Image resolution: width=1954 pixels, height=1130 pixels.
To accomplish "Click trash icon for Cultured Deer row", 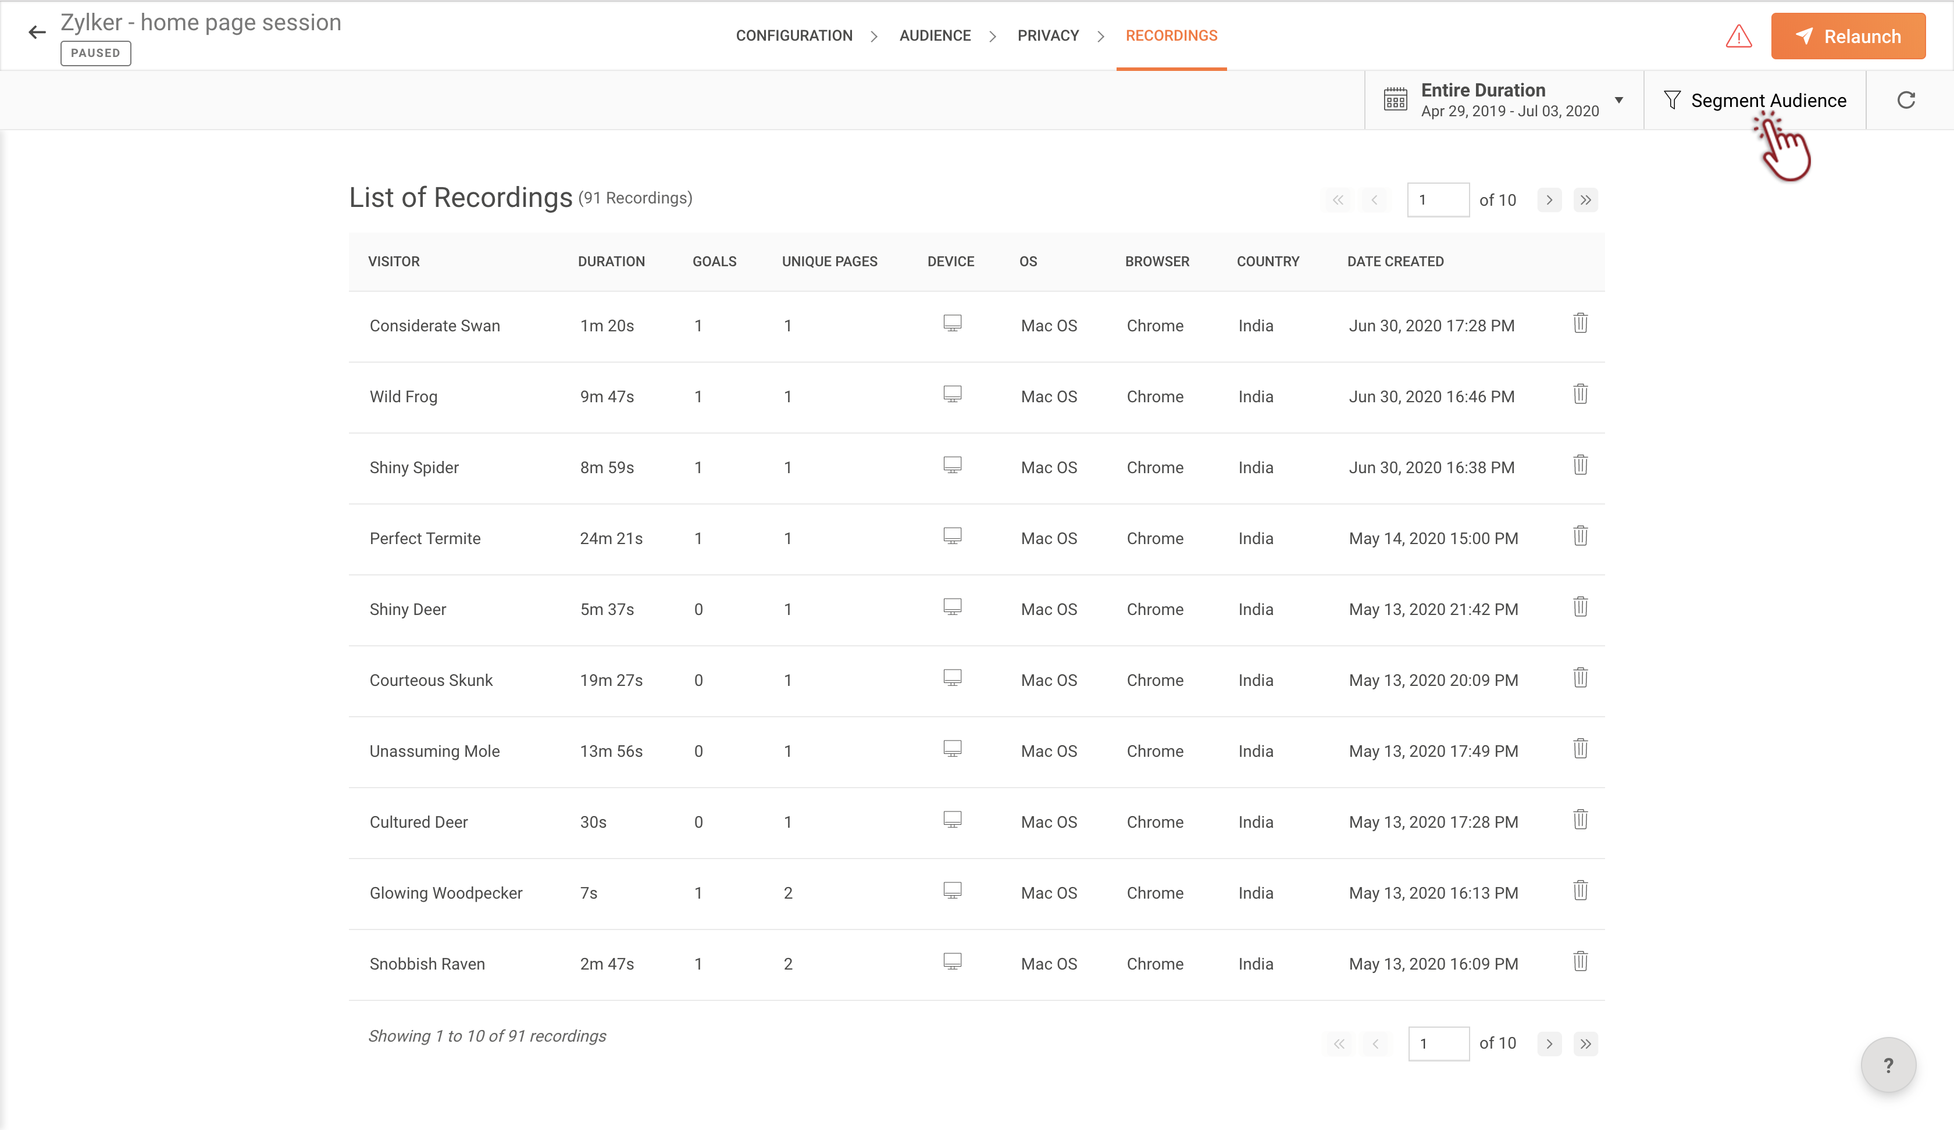I will pos(1580,820).
